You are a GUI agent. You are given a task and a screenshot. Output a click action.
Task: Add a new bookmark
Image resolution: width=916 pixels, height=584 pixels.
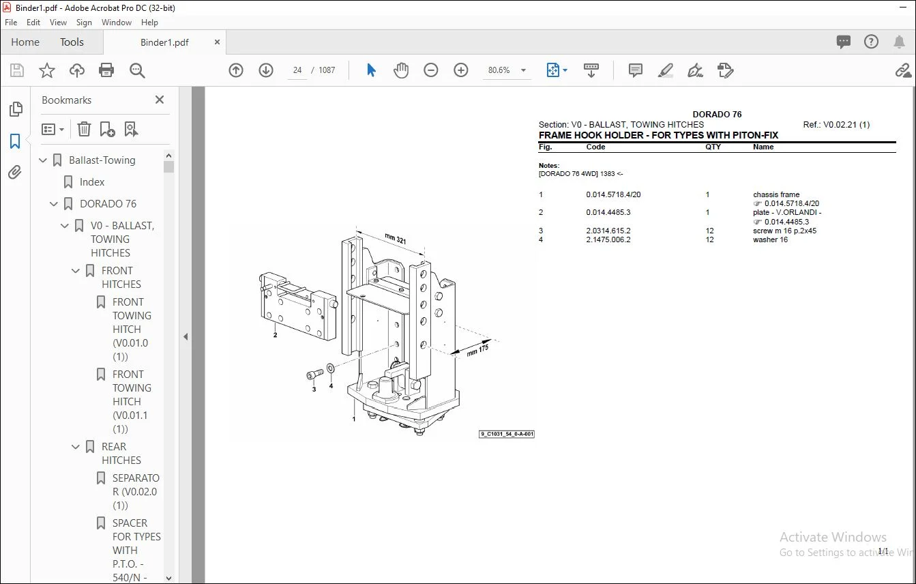pos(108,129)
